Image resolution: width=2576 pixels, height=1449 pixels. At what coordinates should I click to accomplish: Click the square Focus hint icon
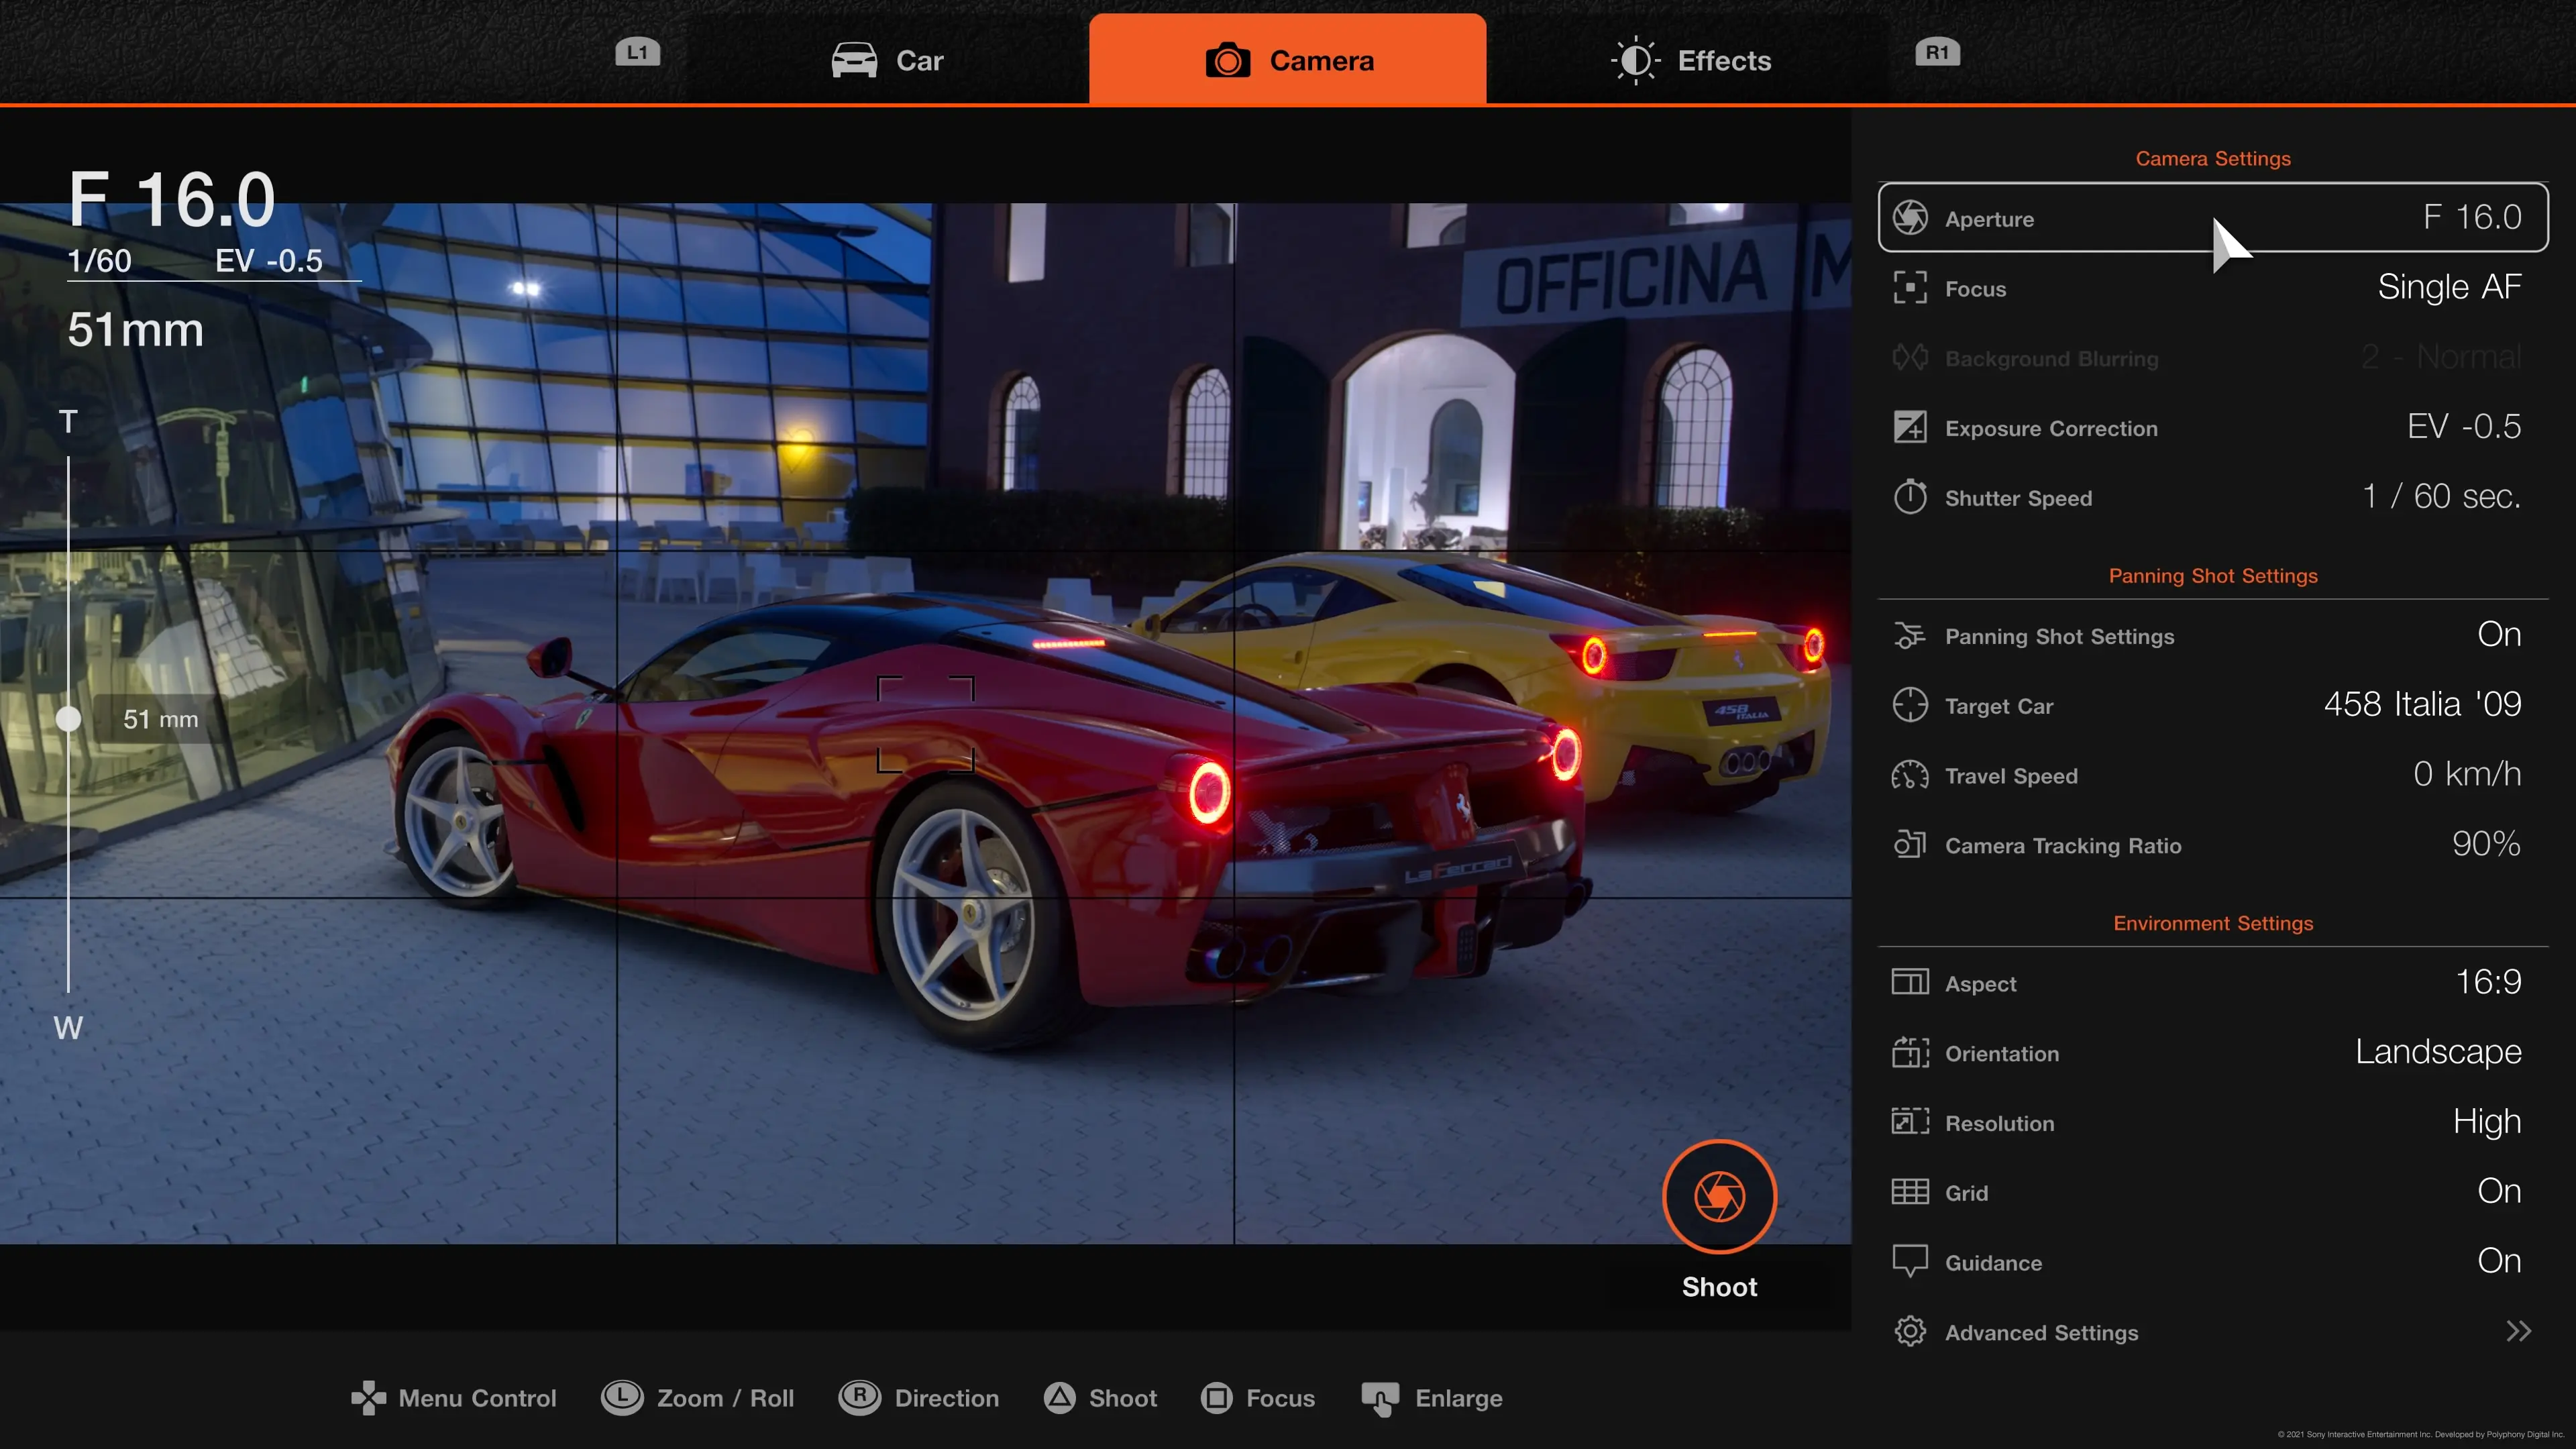1216,1398
